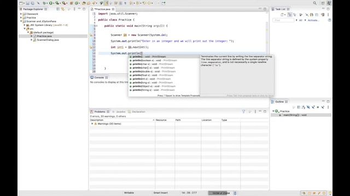Expand the Classwork project
This screenshot has width=350, height=196.
(21, 14)
